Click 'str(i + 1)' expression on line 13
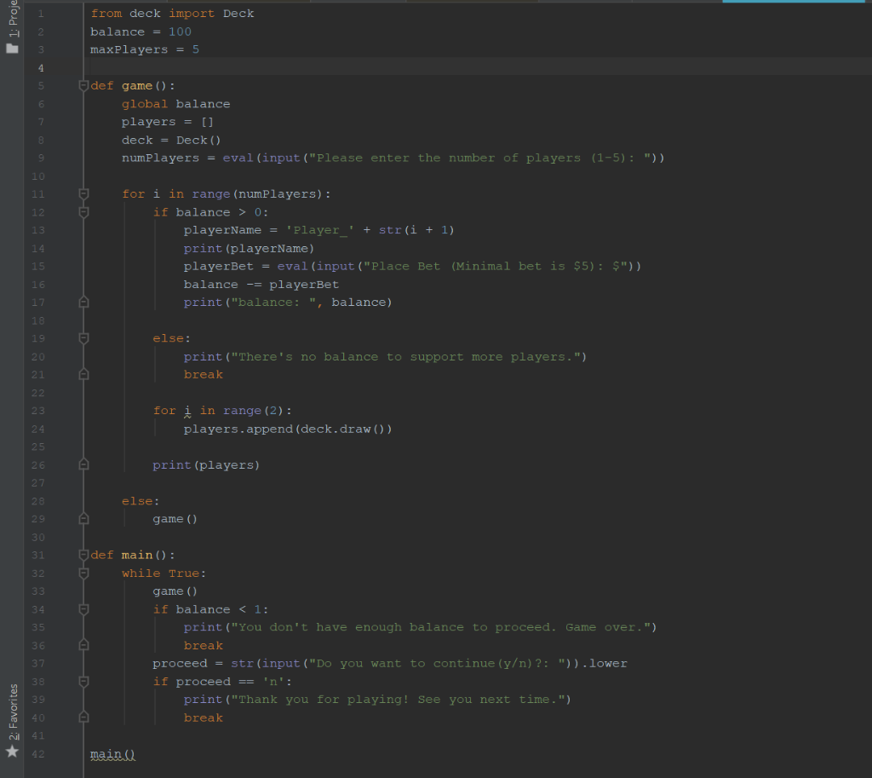Viewport: 872px width, 778px height. click(x=416, y=230)
